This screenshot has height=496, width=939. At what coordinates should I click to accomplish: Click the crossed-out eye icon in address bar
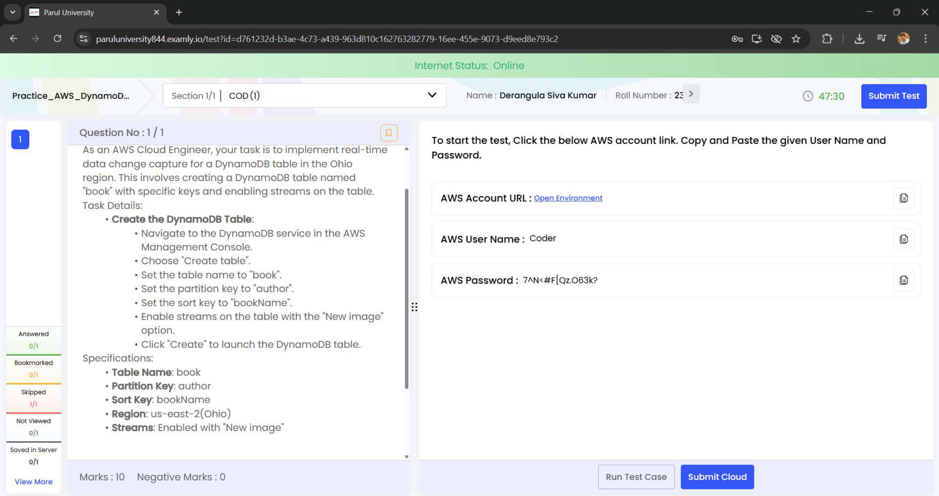tap(776, 39)
